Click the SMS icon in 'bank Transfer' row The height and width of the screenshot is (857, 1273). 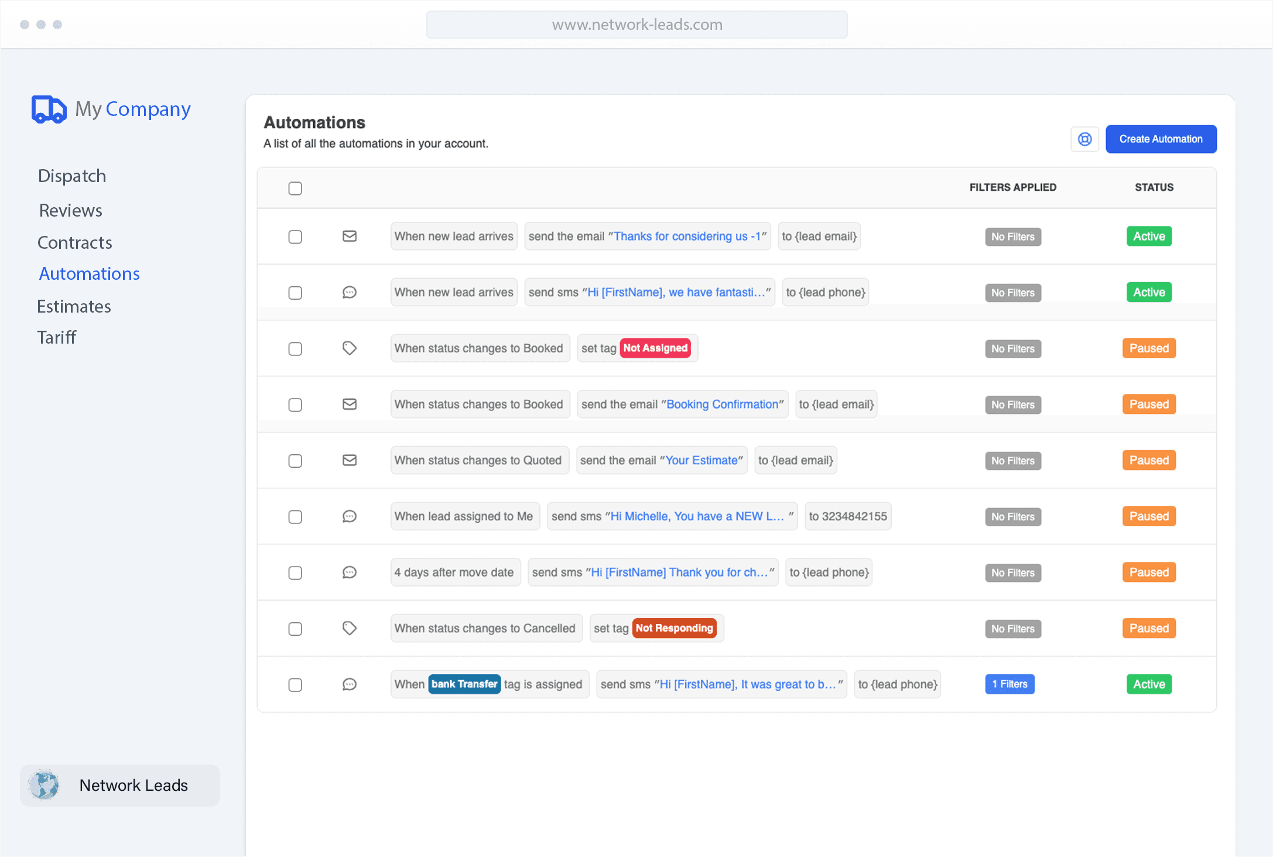pyautogui.click(x=350, y=684)
